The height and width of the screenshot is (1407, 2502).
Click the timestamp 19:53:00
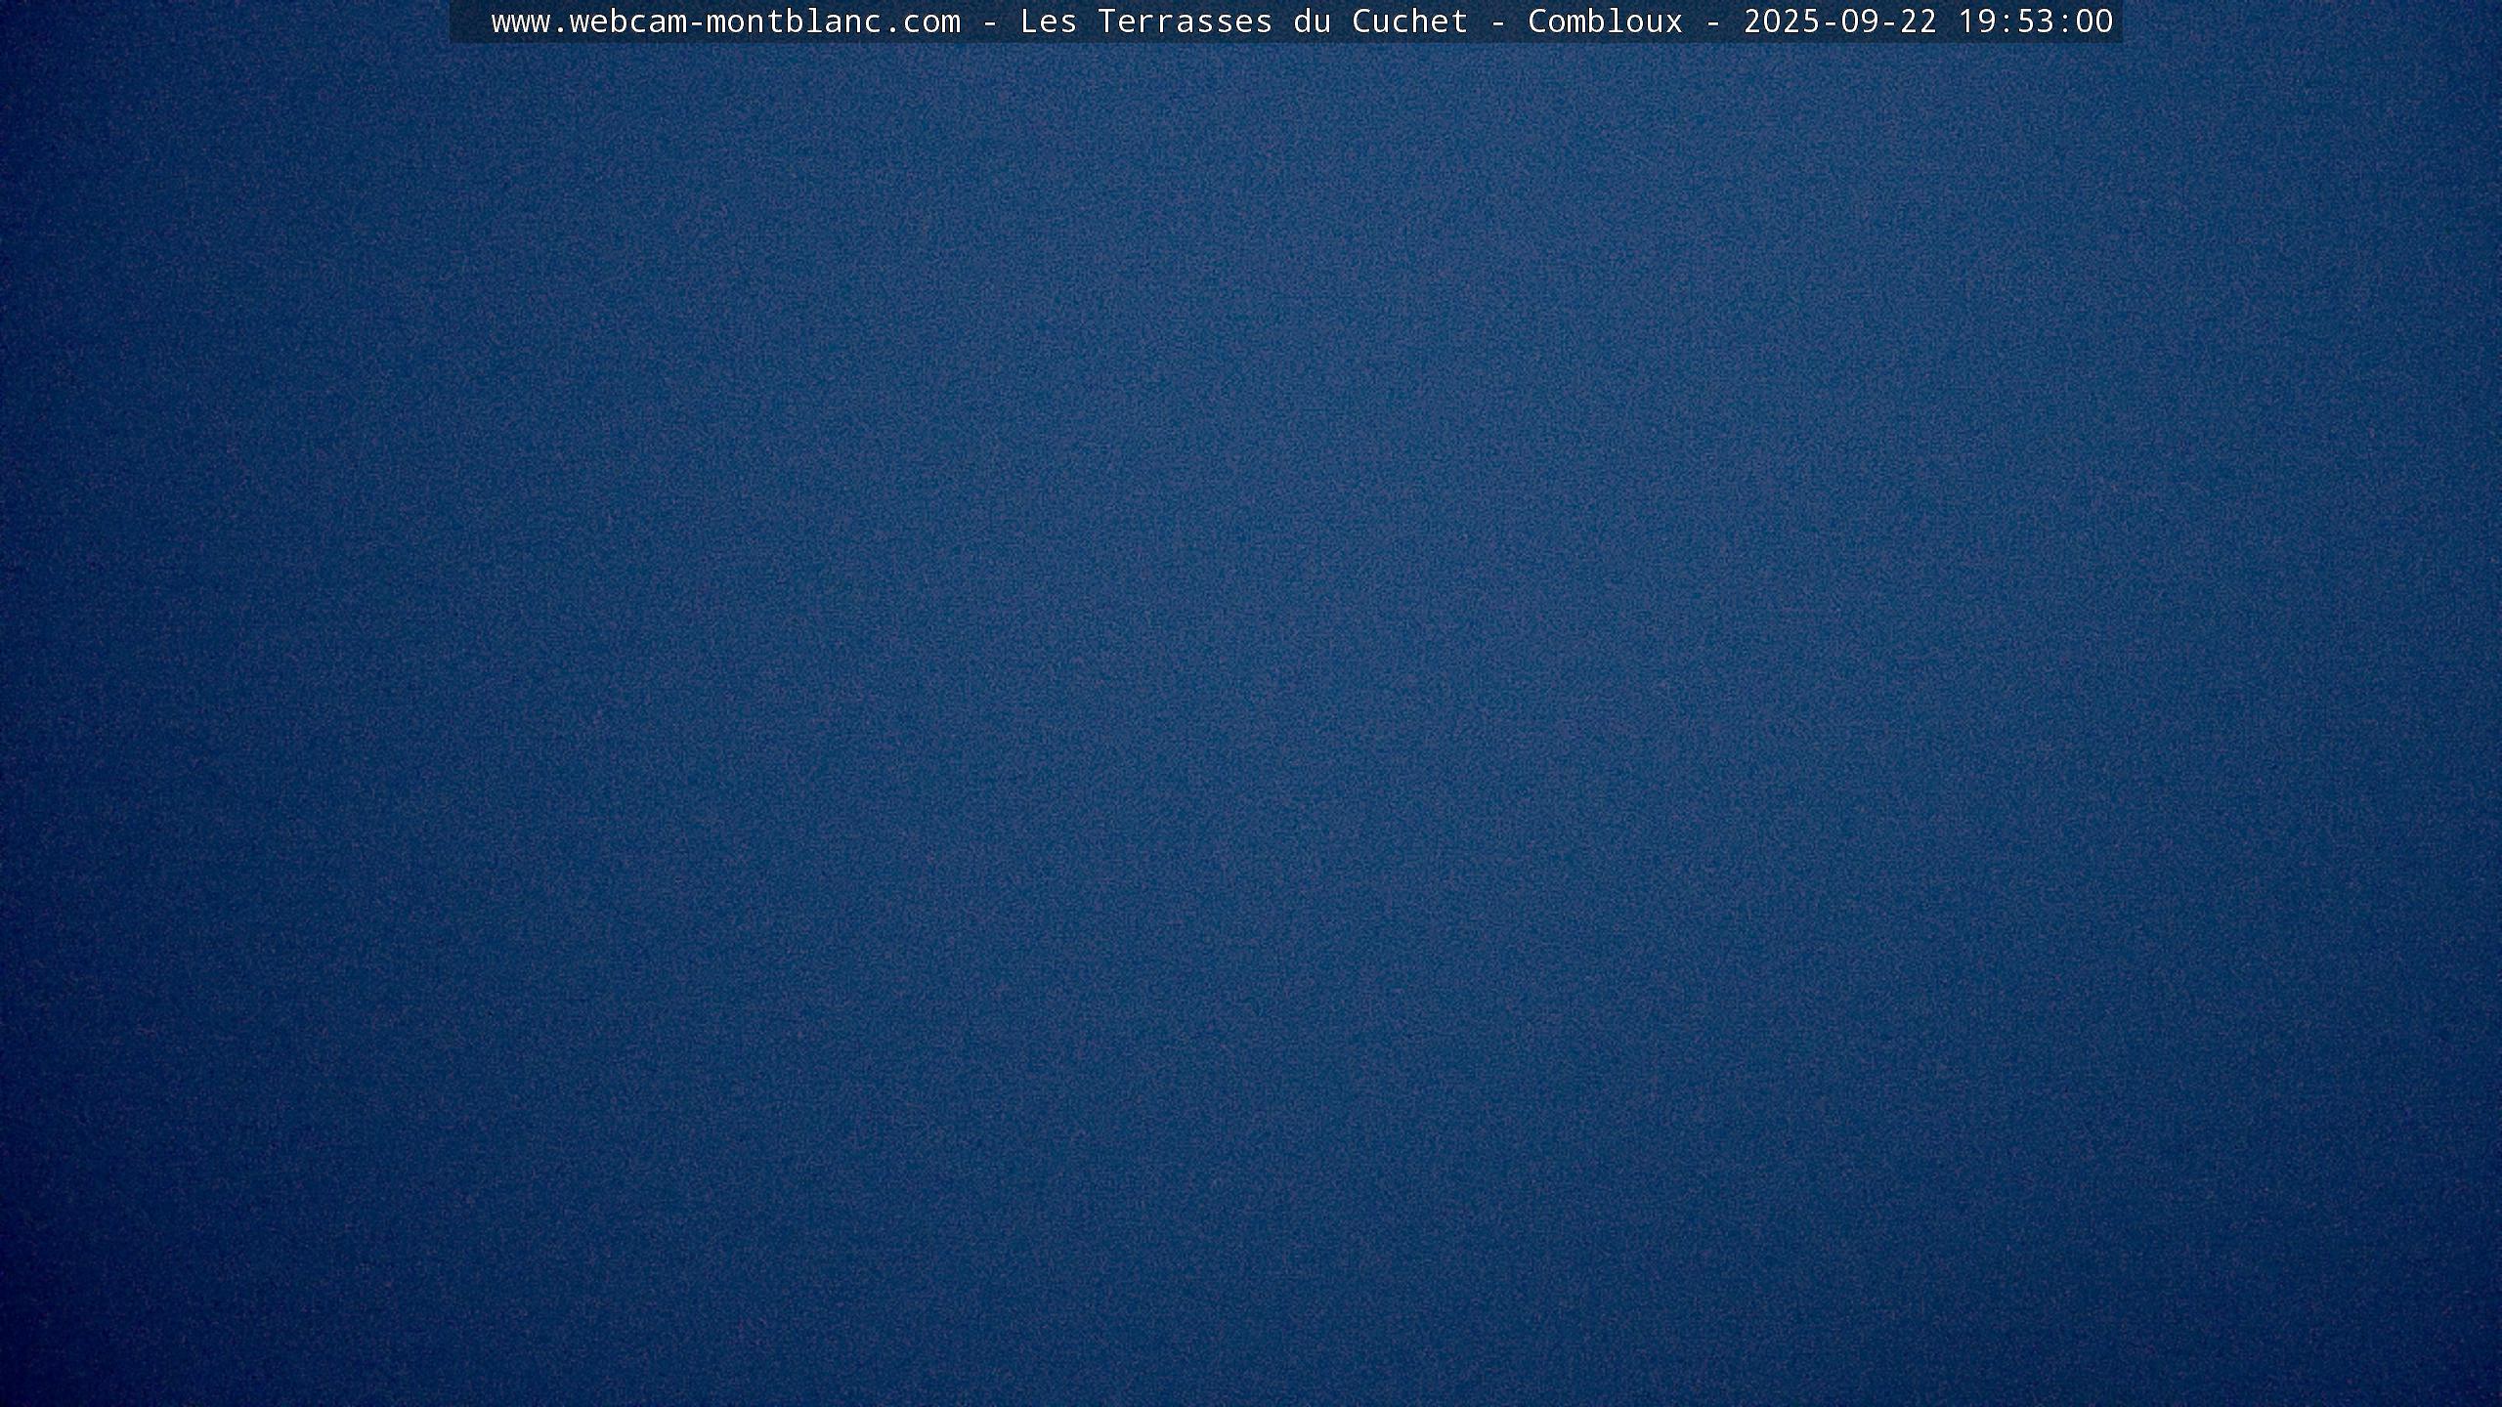2035,21
